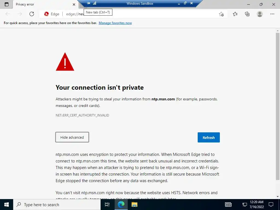
Task: Click the Sandbox connection signal icon
Action: click(94, 3)
